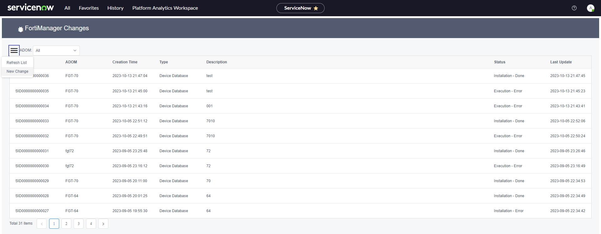Click creation time 2023-10-13 21:45:00
601x234 pixels.
[130, 91]
